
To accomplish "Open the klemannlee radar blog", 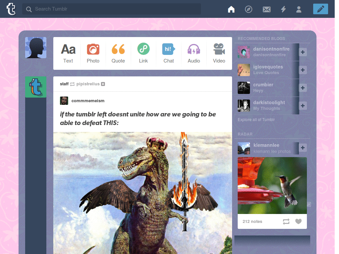I will (x=266, y=146).
